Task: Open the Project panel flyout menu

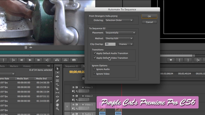Action: tap(48, 66)
